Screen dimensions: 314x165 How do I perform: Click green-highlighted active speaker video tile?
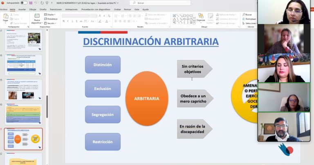pos(284,97)
